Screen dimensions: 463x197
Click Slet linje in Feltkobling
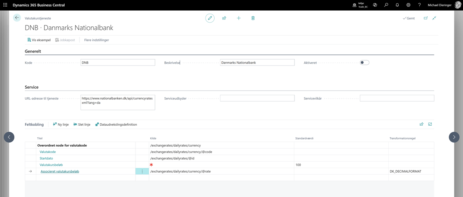[82, 124]
